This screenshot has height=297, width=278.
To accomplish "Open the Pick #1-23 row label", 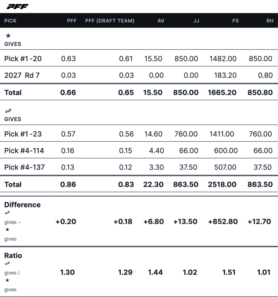I will [x=23, y=134].
